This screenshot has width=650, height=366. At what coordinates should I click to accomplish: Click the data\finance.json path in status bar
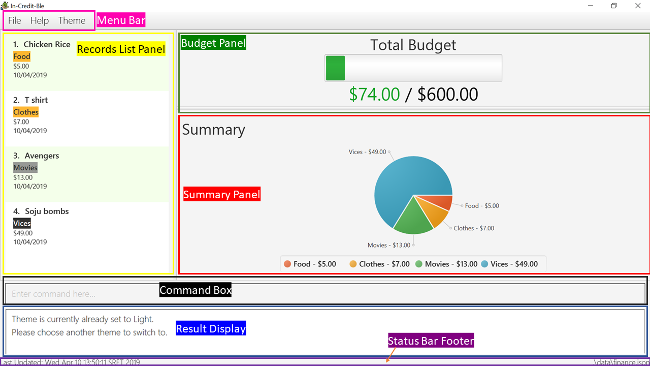click(622, 362)
